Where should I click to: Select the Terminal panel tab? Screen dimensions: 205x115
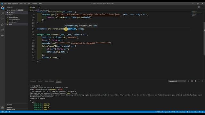[x=59, y=81]
